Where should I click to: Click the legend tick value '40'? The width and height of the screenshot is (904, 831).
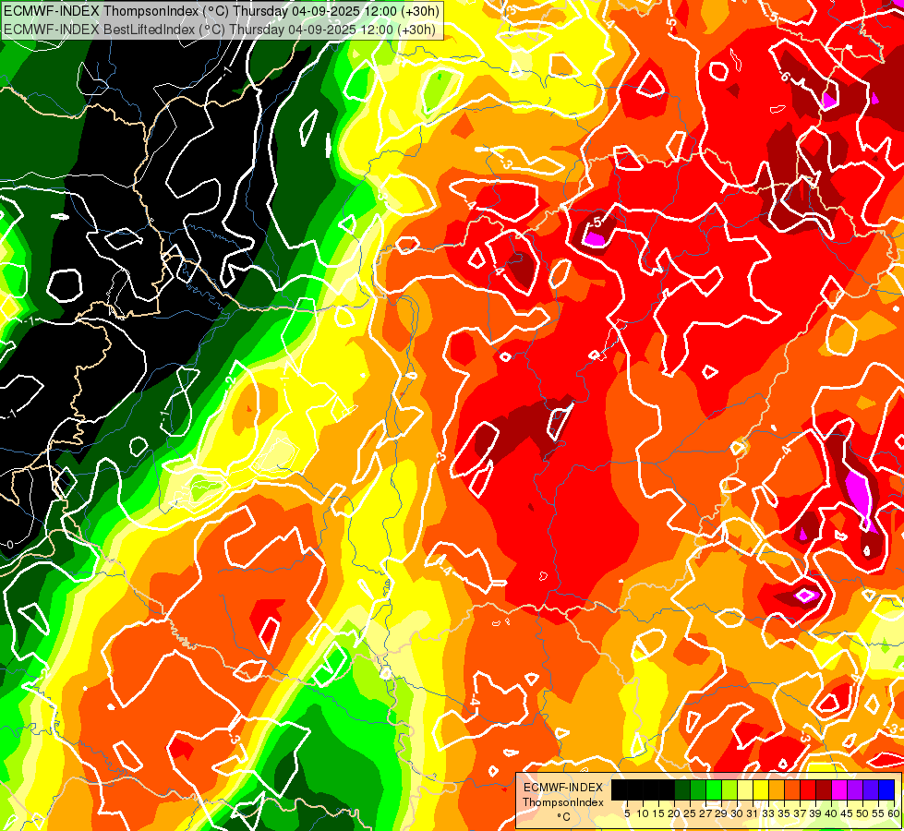point(831,813)
